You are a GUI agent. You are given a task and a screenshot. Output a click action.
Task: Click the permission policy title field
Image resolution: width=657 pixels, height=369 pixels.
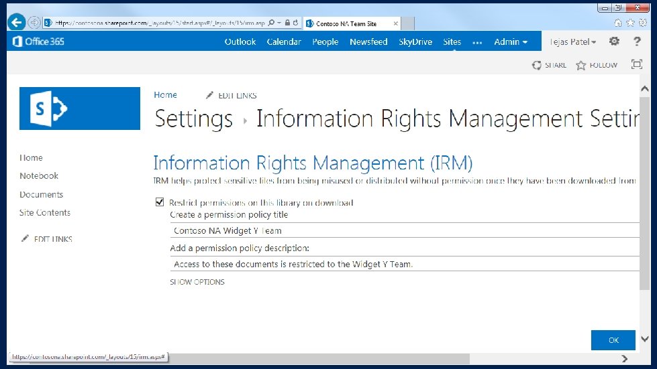(x=405, y=230)
